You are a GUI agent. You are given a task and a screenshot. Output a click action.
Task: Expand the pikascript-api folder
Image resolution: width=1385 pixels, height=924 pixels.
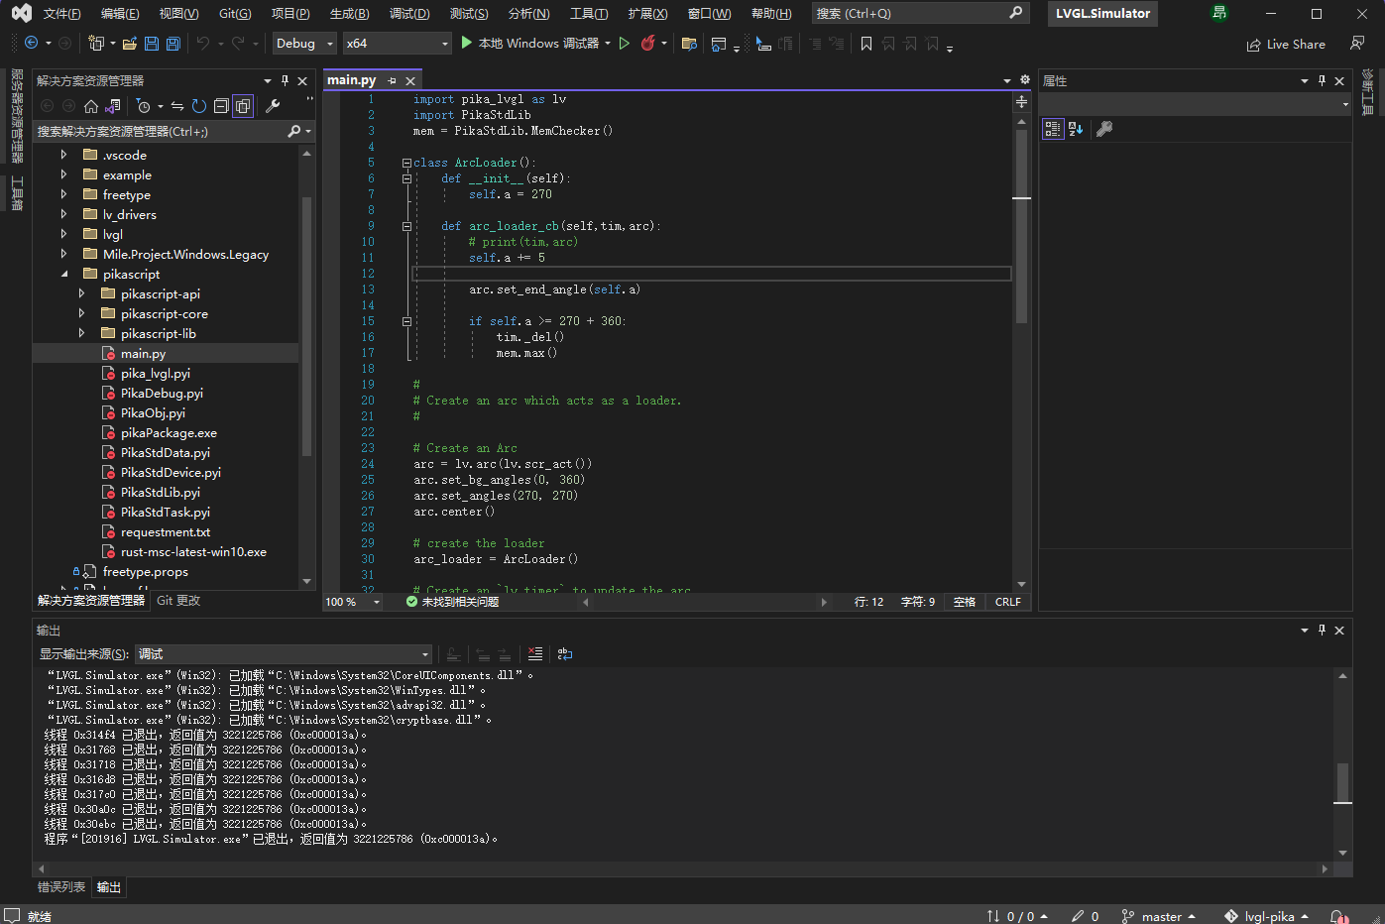coord(81,293)
